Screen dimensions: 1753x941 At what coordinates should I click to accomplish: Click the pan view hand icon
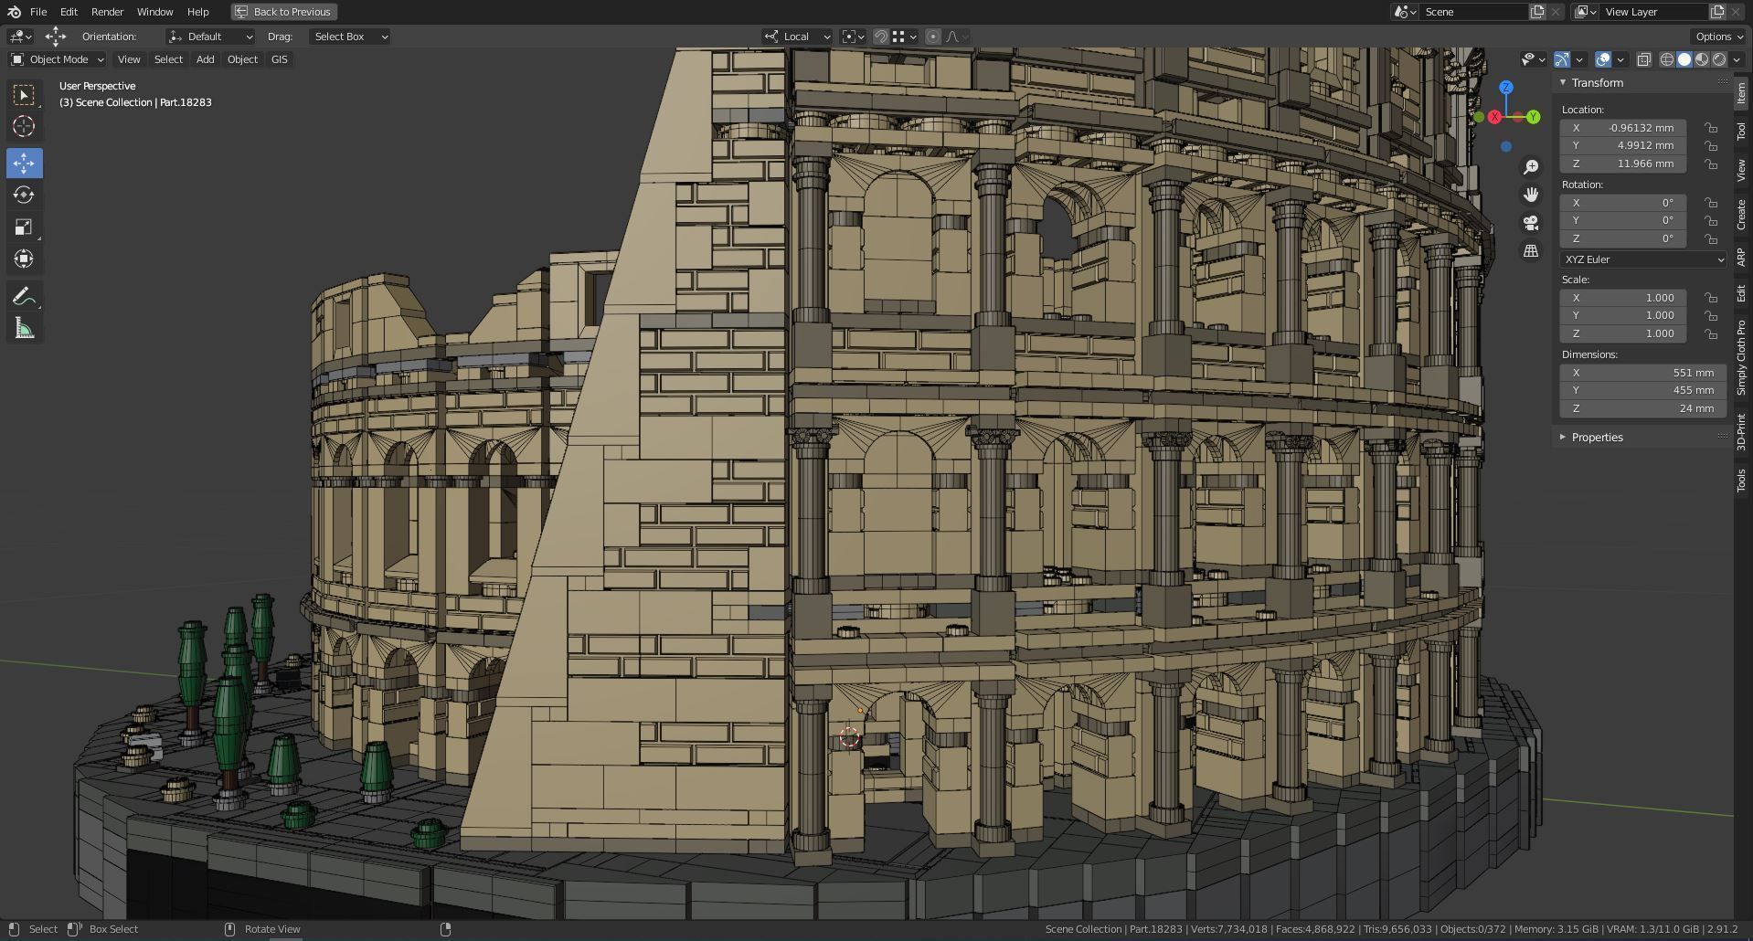[x=1531, y=195]
